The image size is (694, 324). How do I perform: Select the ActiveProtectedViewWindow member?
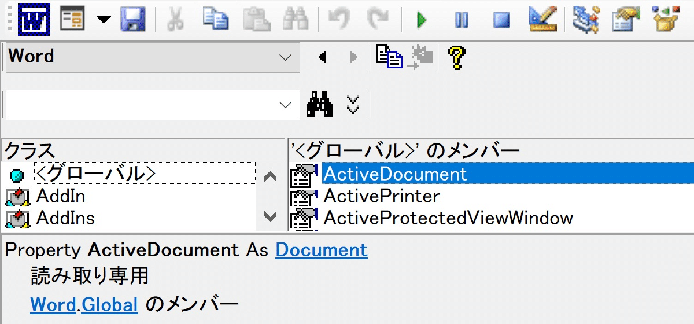coord(448,218)
